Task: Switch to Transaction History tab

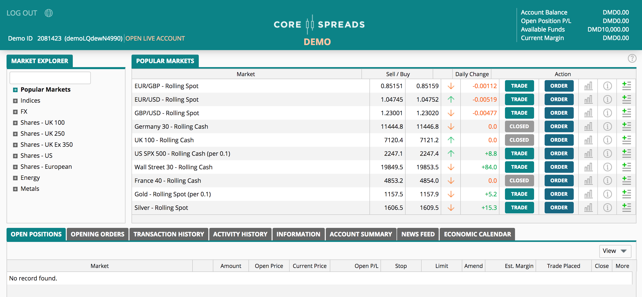Action: (x=169, y=234)
